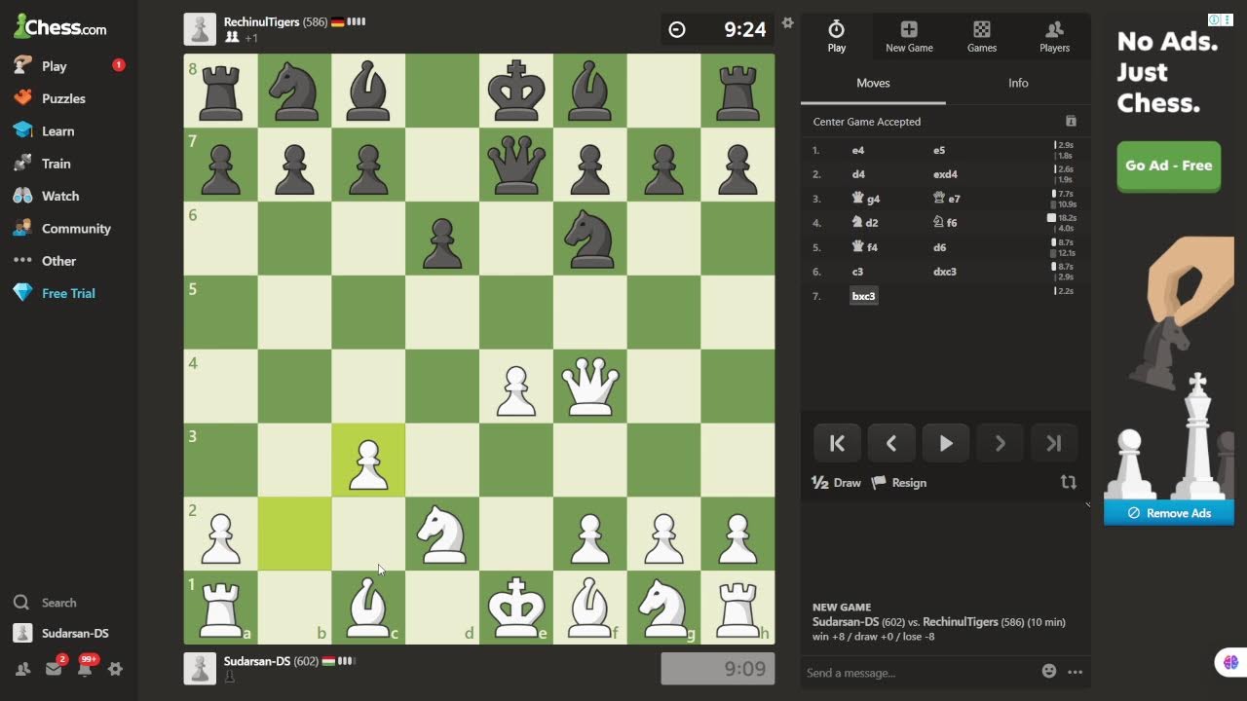Open board settings gear icon

(x=787, y=22)
